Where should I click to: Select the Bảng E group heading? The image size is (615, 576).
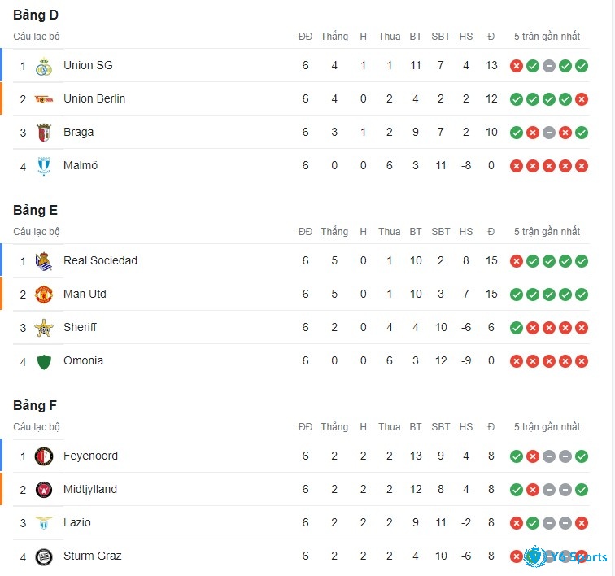tap(35, 211)
